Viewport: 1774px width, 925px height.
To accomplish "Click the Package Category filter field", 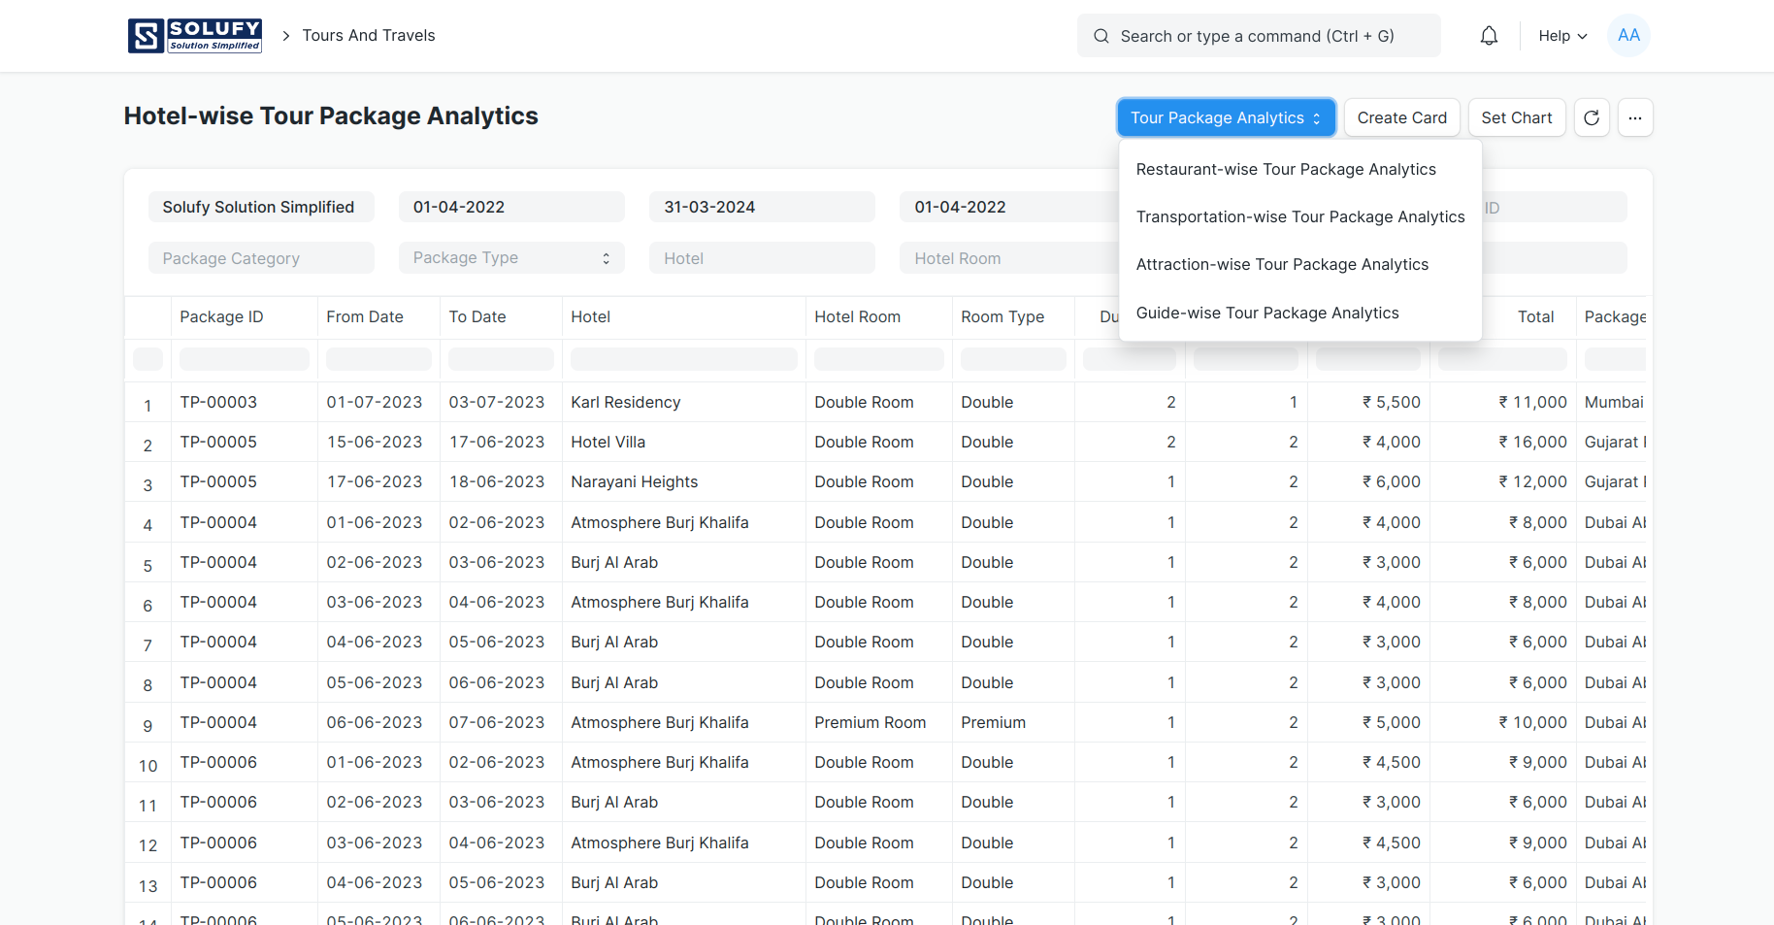I will click(x=261, y=258).
